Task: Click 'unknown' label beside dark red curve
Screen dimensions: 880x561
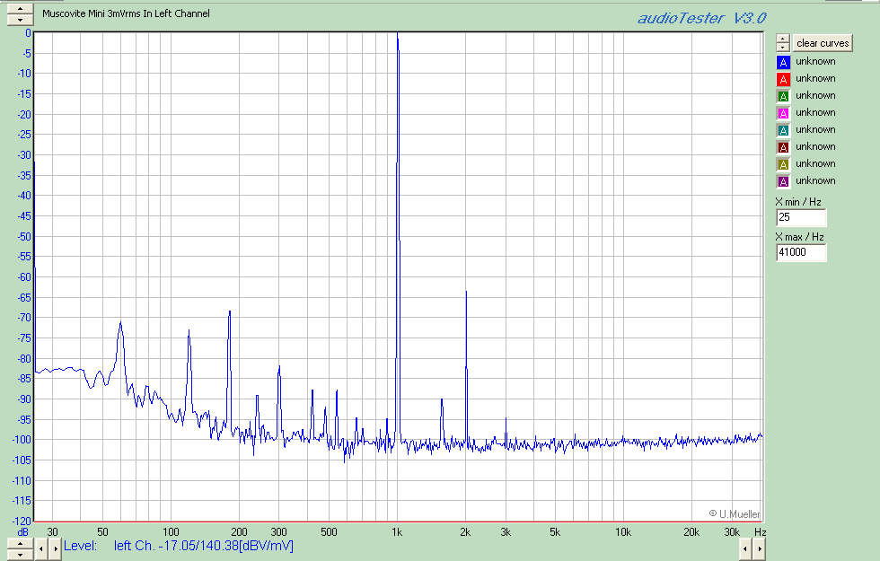Action: click(815, 146)
